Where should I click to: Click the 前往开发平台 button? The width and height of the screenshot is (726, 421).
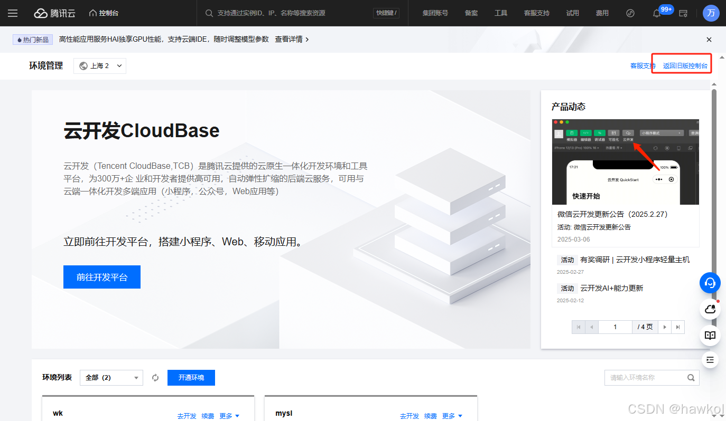click(x=102, y=277)
